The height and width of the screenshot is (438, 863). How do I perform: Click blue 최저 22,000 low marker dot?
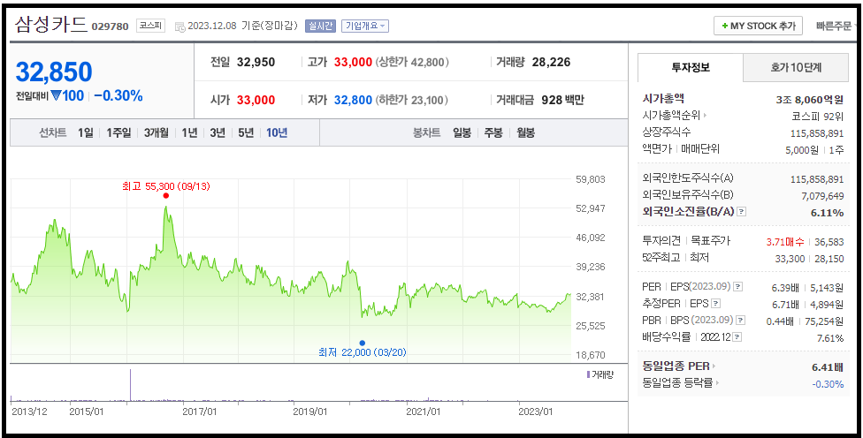pyautogui.click(x=363, y=343)
